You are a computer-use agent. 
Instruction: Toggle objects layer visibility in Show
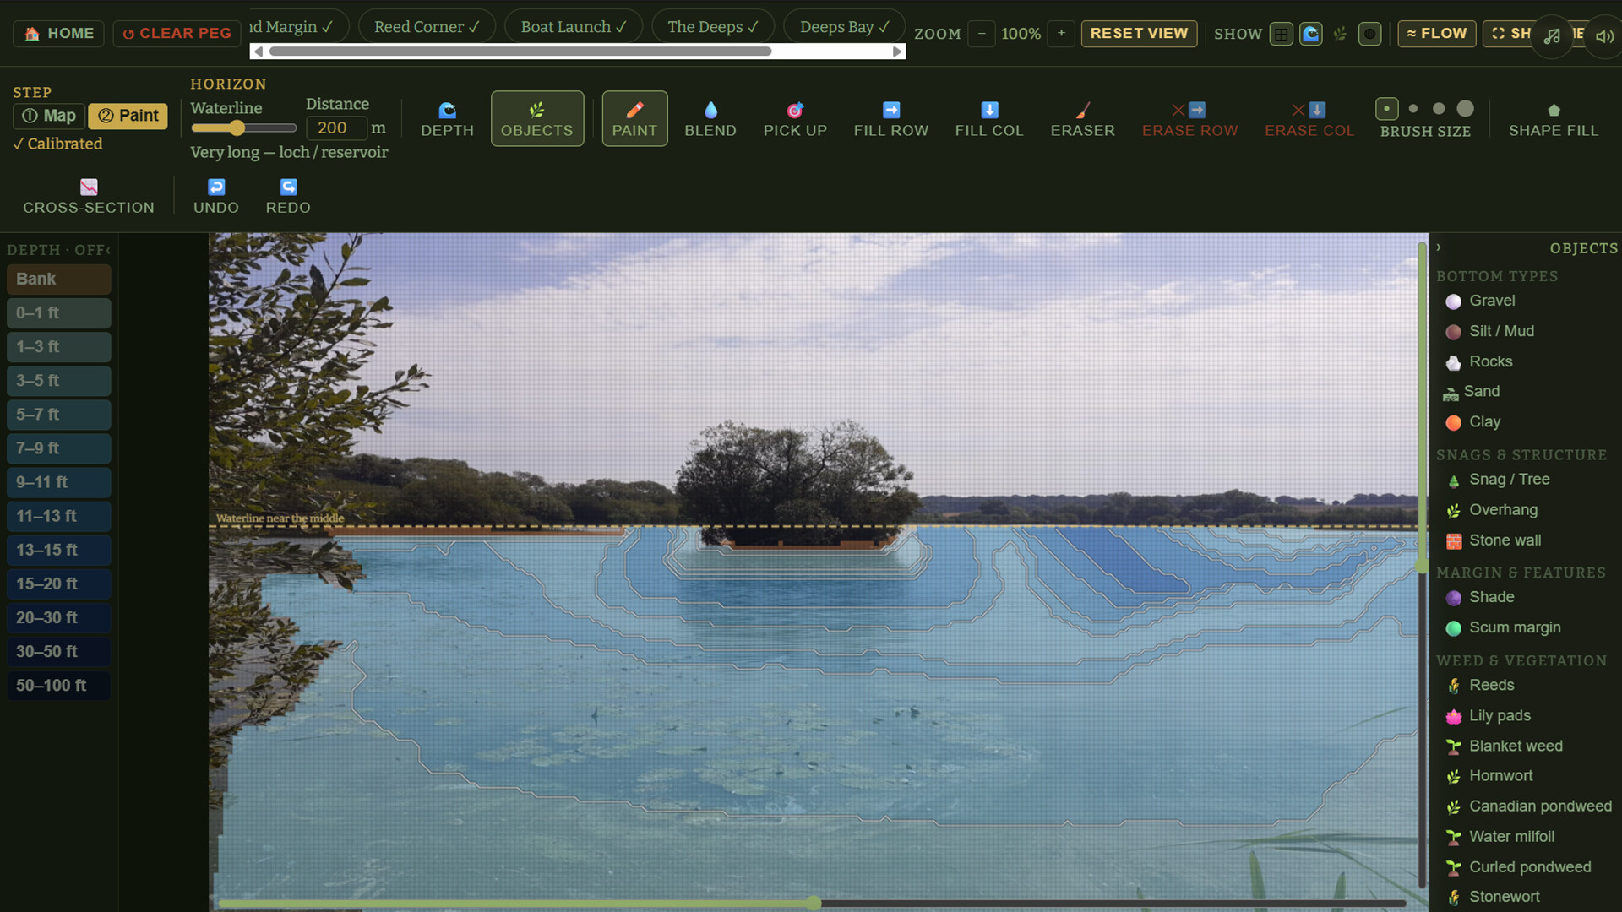1340,34
